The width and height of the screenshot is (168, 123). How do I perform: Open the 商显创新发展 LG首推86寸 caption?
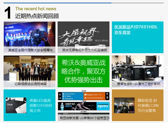click(x=84, y=118)
